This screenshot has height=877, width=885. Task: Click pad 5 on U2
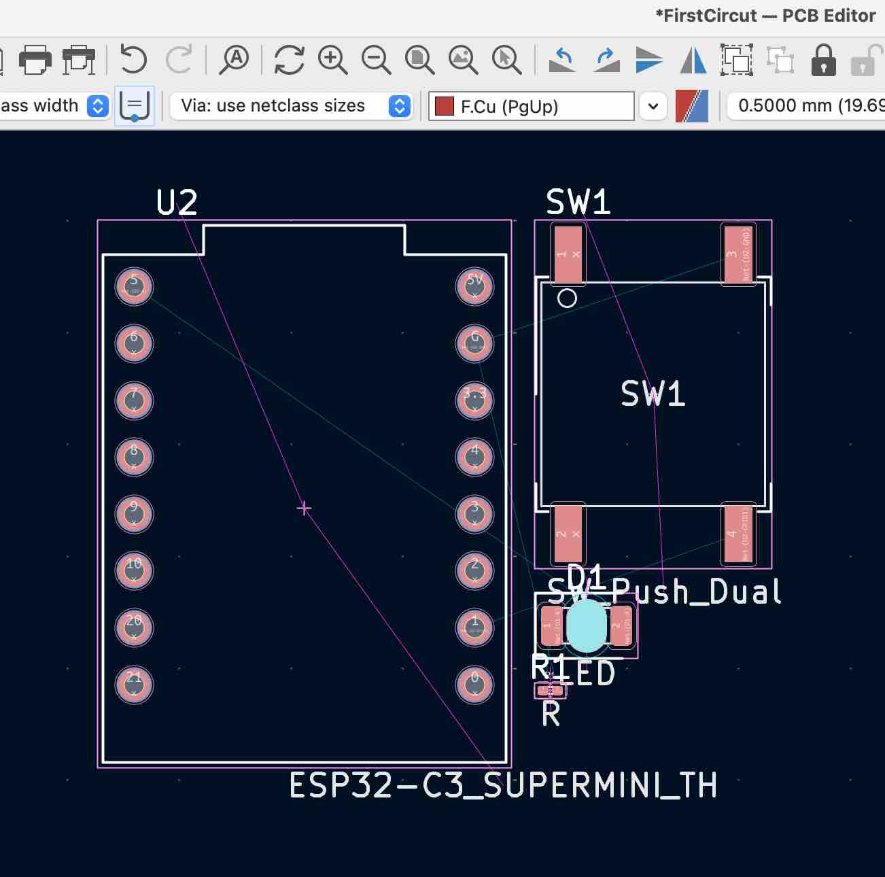tap(135, 286)
